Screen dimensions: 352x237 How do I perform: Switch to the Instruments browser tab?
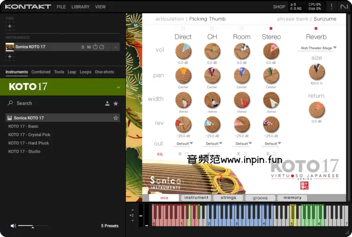pos(17,72)
